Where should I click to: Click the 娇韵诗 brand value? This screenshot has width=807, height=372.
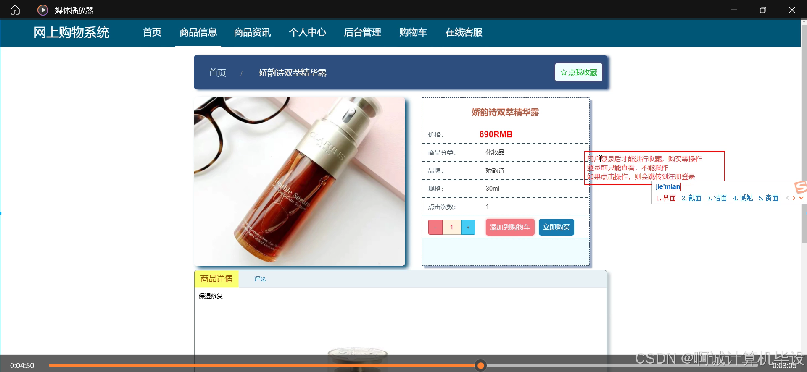pyautogui.click(x=495, y=170)
